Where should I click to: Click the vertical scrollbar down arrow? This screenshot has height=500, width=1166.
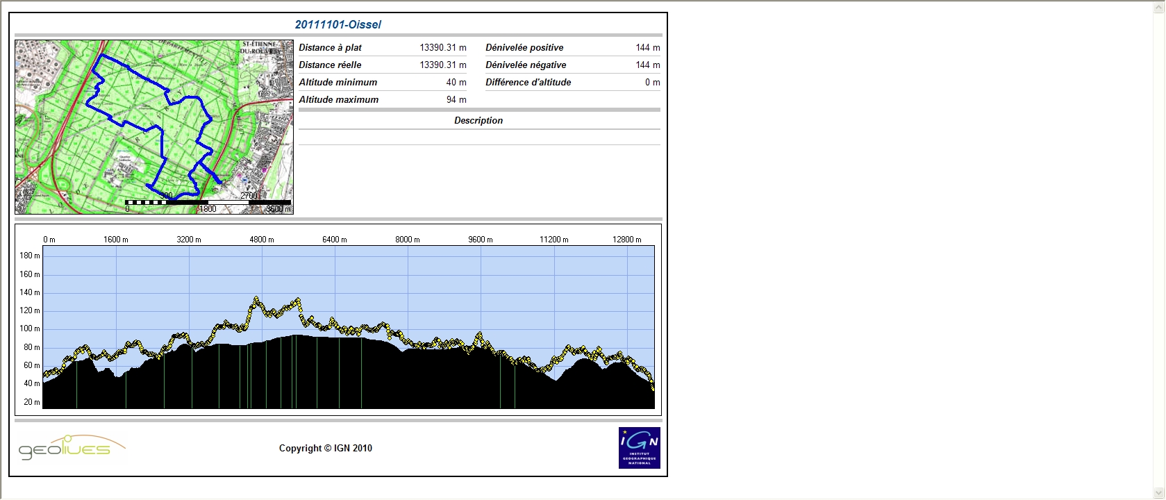1158,493
